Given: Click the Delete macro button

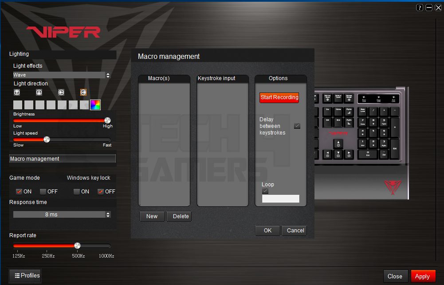Looking at the screenshot, I should pos(179,216).
